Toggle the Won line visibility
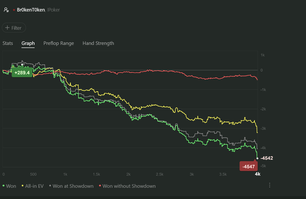The height and width of the screenshot is (199, 306). 11,186
